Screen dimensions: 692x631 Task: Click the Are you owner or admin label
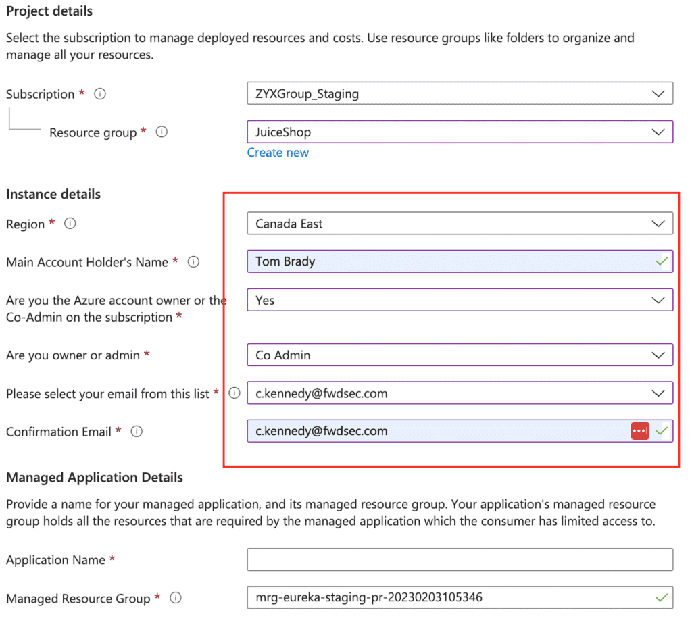pos(73,355)
